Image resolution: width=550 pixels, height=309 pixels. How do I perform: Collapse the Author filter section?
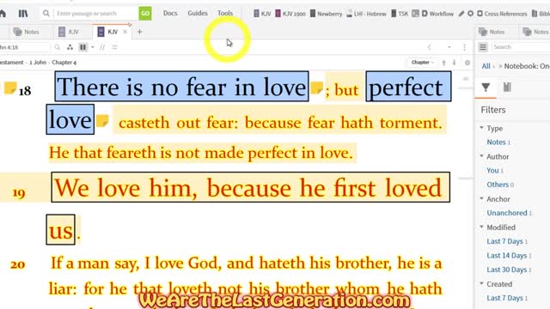[482, 156]
